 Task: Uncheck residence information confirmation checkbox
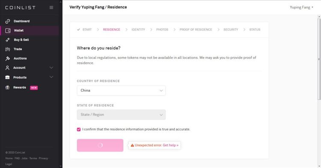click(79, 130)
